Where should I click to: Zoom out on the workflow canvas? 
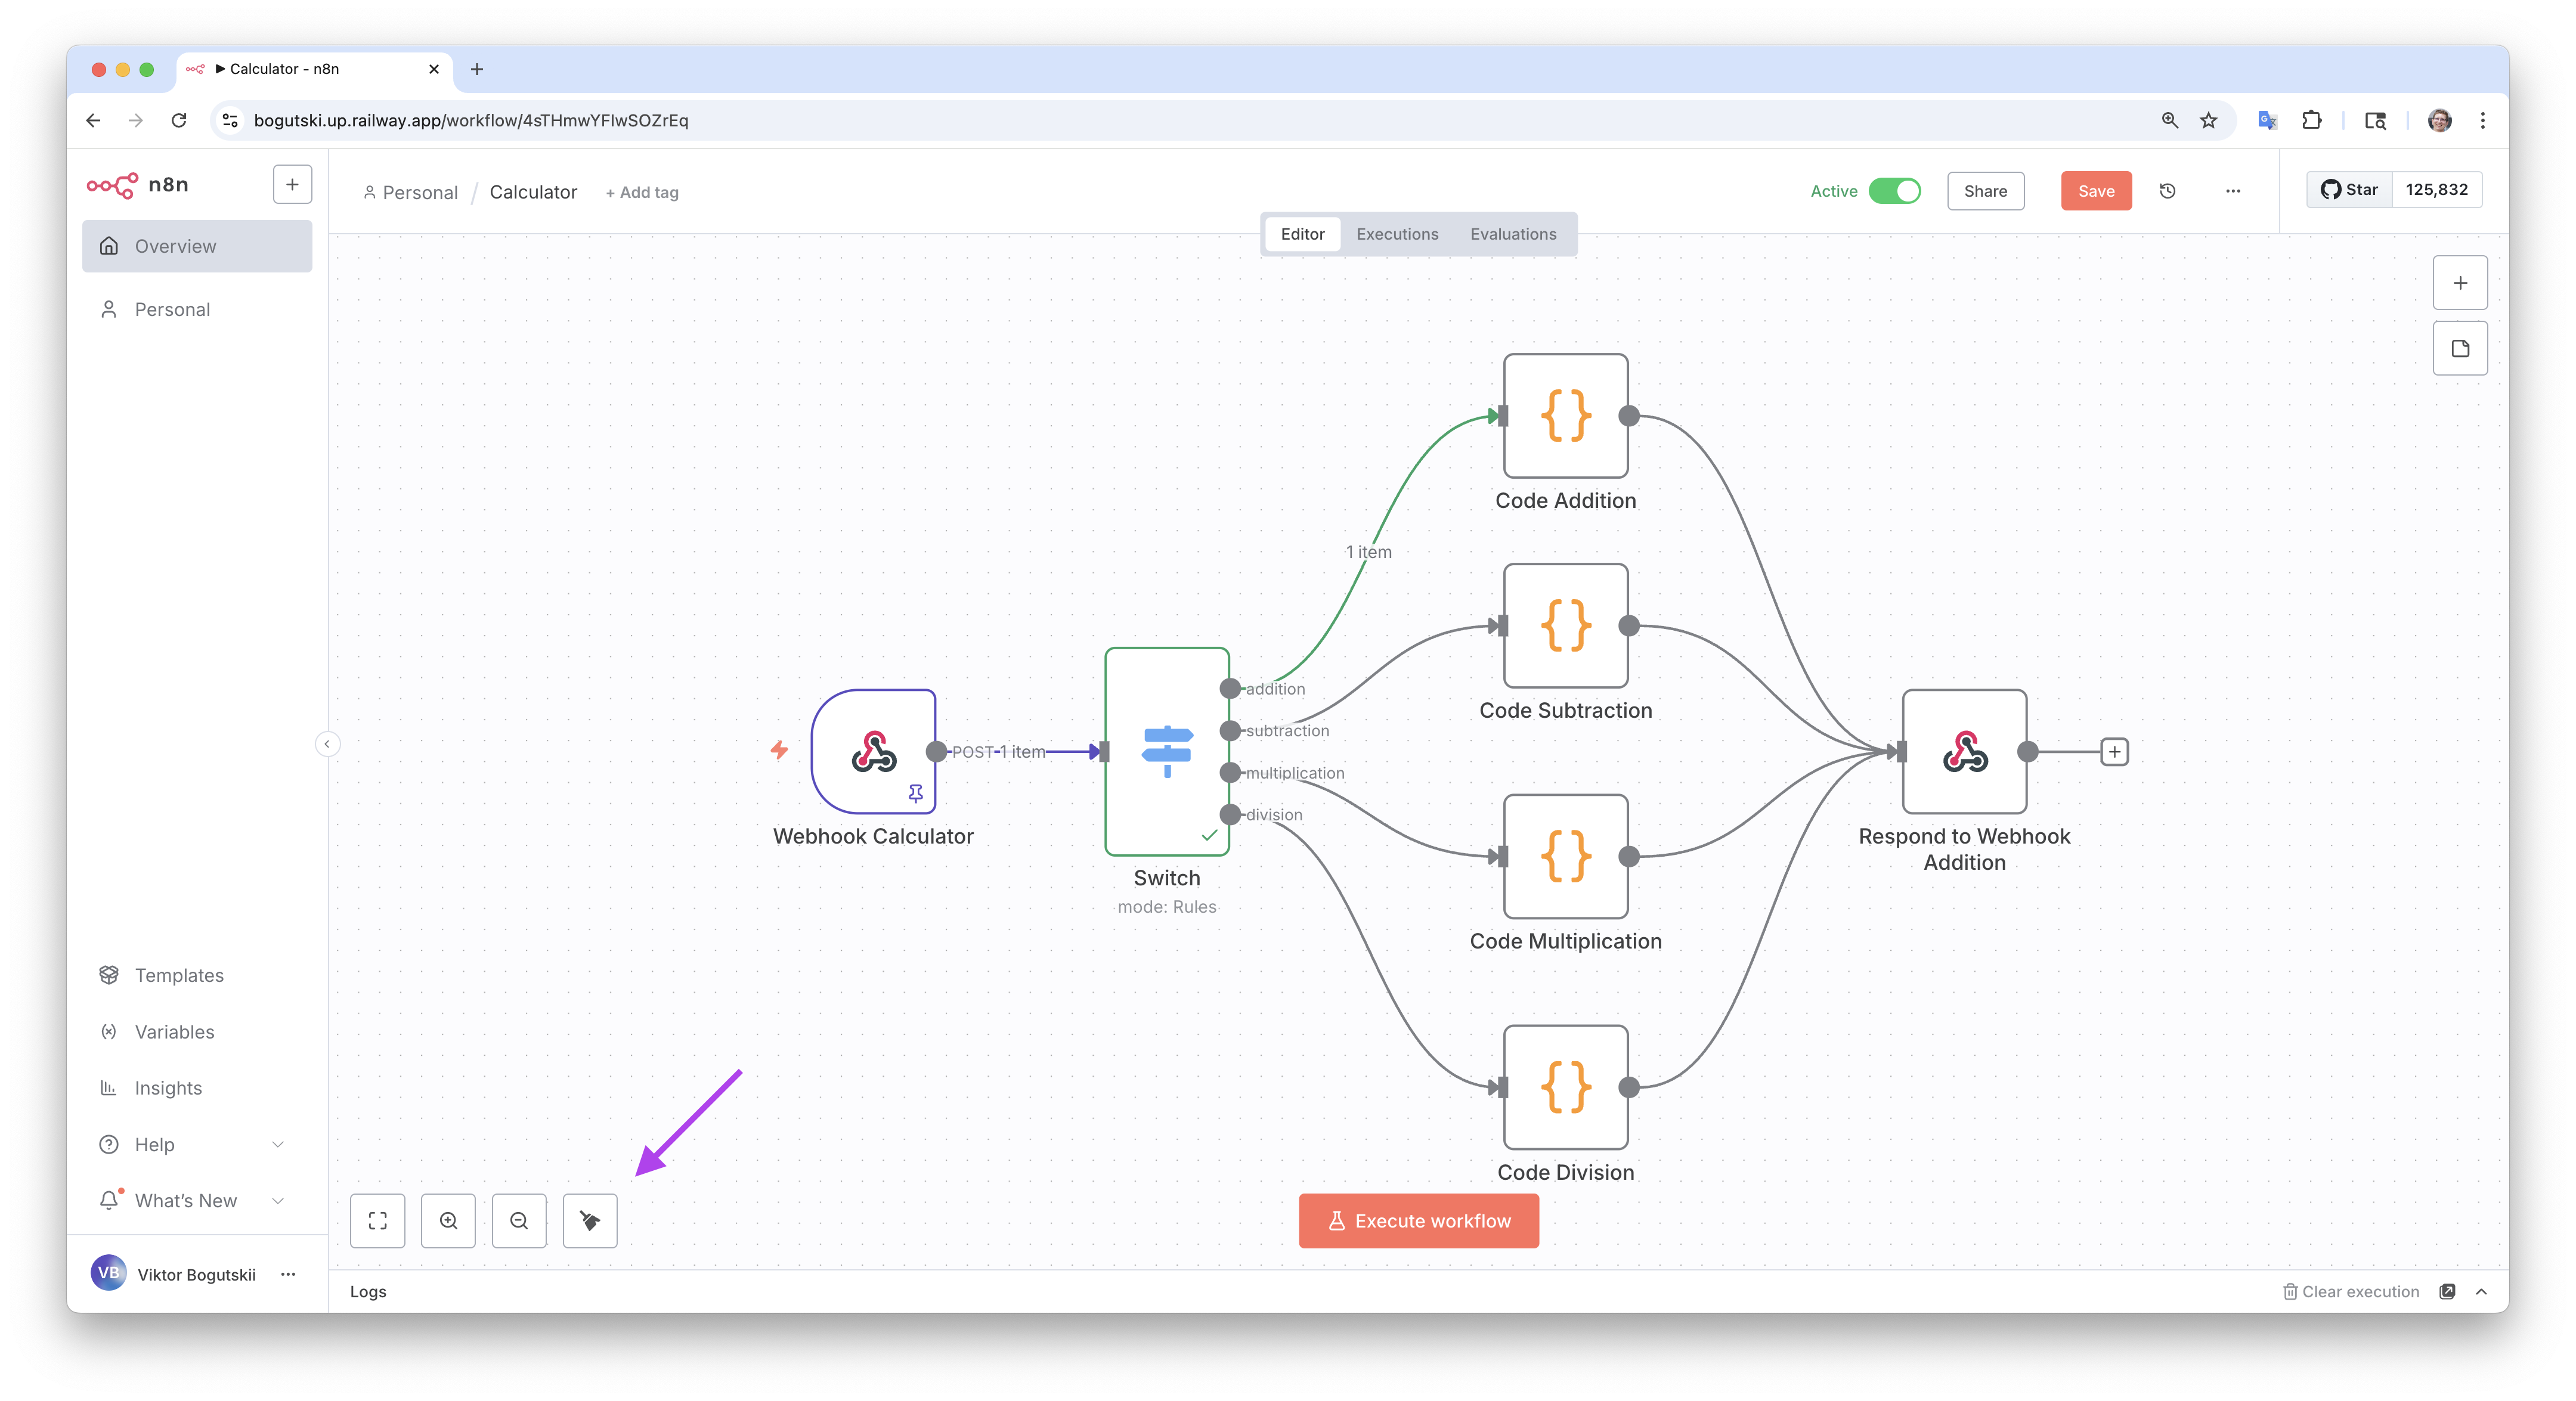519,1220
